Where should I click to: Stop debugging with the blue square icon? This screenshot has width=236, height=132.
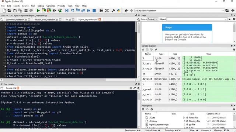[94, 11]
